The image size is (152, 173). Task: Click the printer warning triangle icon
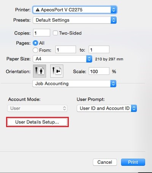(x=38, y=10)
